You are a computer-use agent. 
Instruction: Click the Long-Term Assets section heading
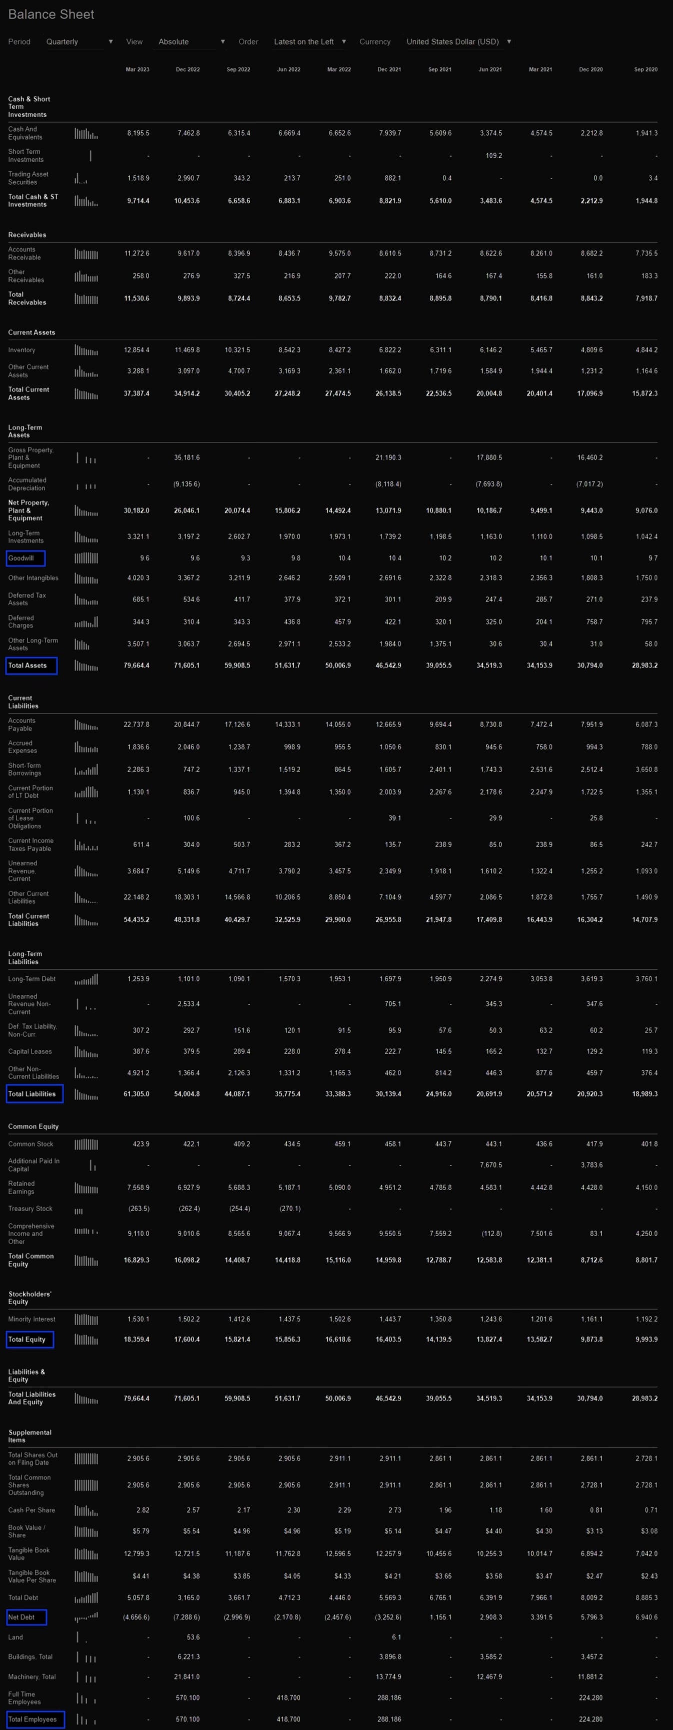(x=25, y=431)
